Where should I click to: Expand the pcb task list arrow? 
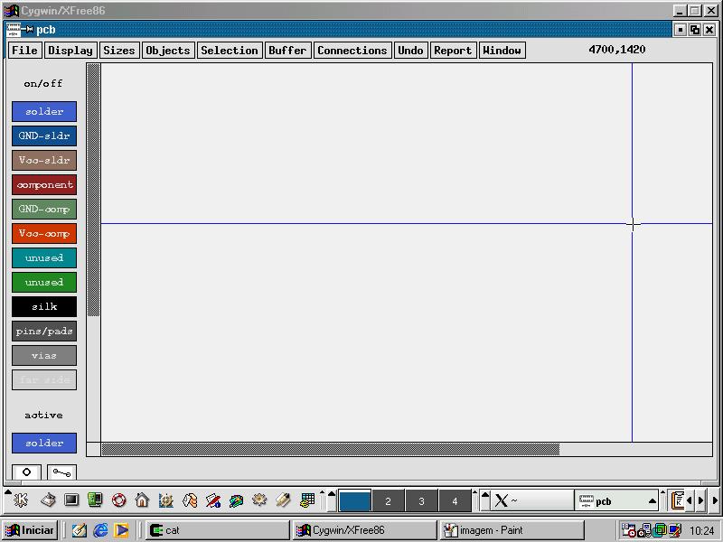click(x=652, y=500)
